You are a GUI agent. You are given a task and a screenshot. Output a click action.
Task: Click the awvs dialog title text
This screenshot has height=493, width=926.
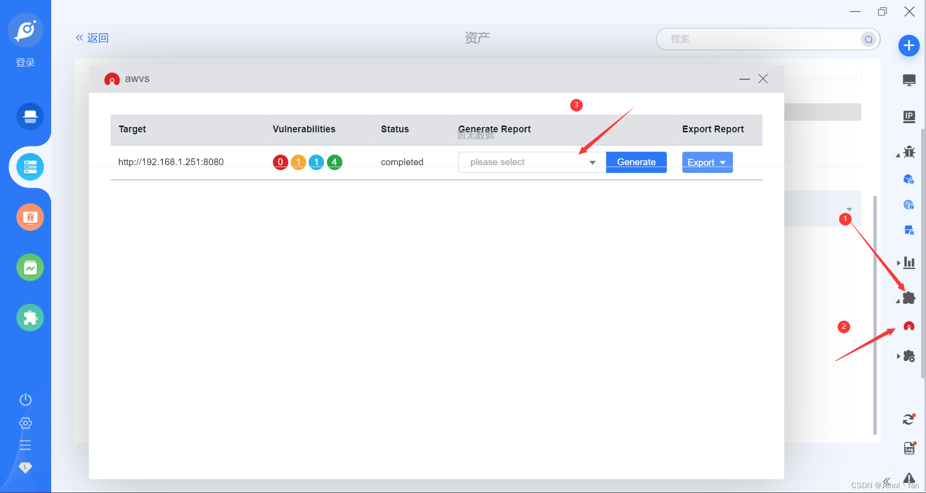tap(137, 79)
